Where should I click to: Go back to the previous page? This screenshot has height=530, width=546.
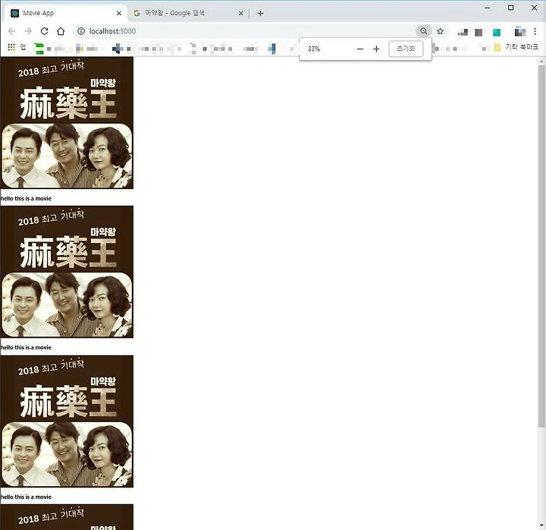[x=12, y=31]
